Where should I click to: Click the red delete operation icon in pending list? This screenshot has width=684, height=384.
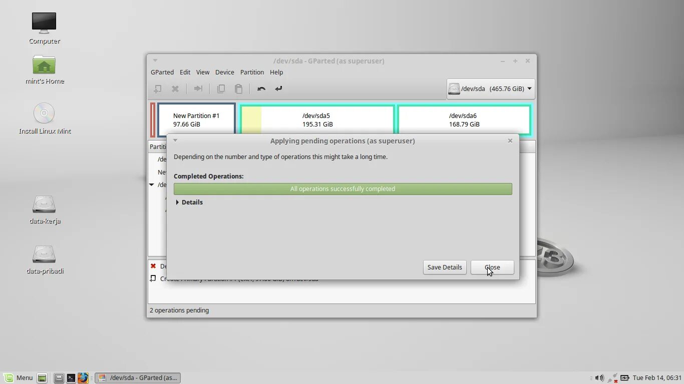click(x=153, y=266)
